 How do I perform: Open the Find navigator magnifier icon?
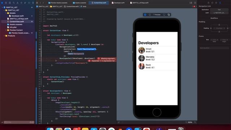[14, 3]
